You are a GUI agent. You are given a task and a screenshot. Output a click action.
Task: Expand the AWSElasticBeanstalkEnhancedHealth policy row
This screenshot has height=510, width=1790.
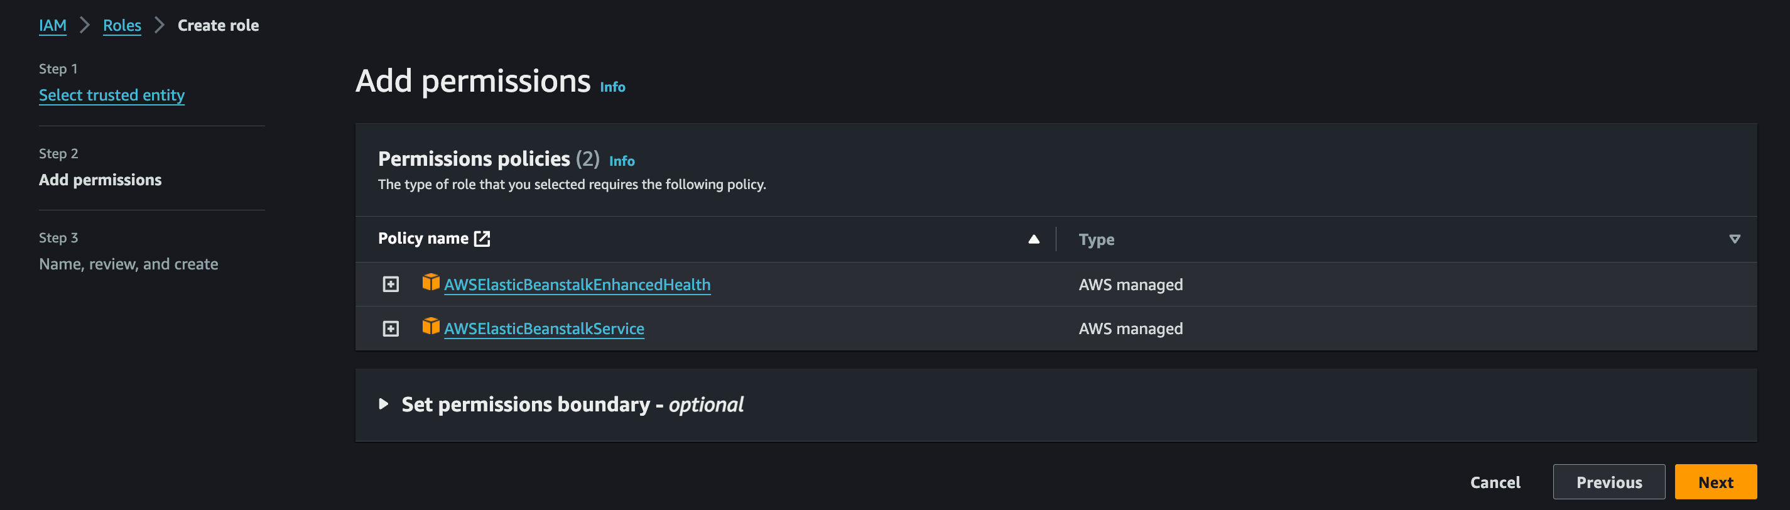point(391,284)
